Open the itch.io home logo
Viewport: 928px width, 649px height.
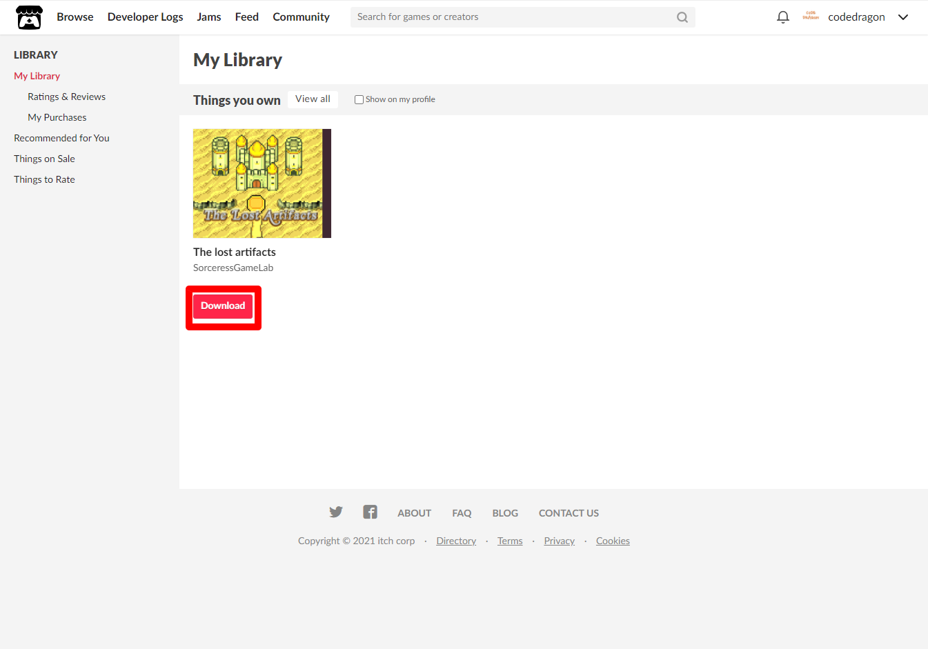click(x=29, y=17)
